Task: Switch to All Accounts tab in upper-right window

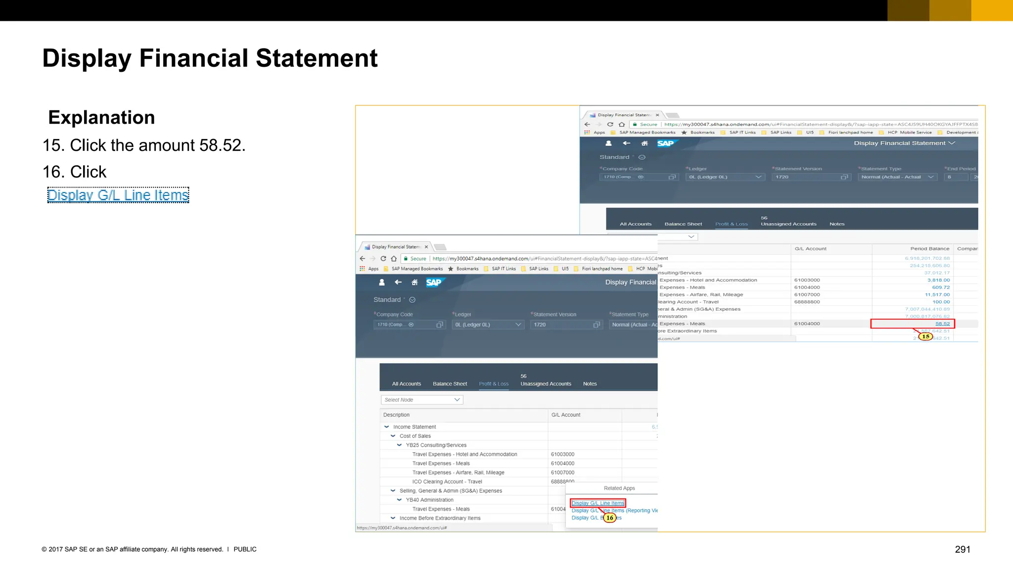Action: pyautogui.click(x=636, y=224)
